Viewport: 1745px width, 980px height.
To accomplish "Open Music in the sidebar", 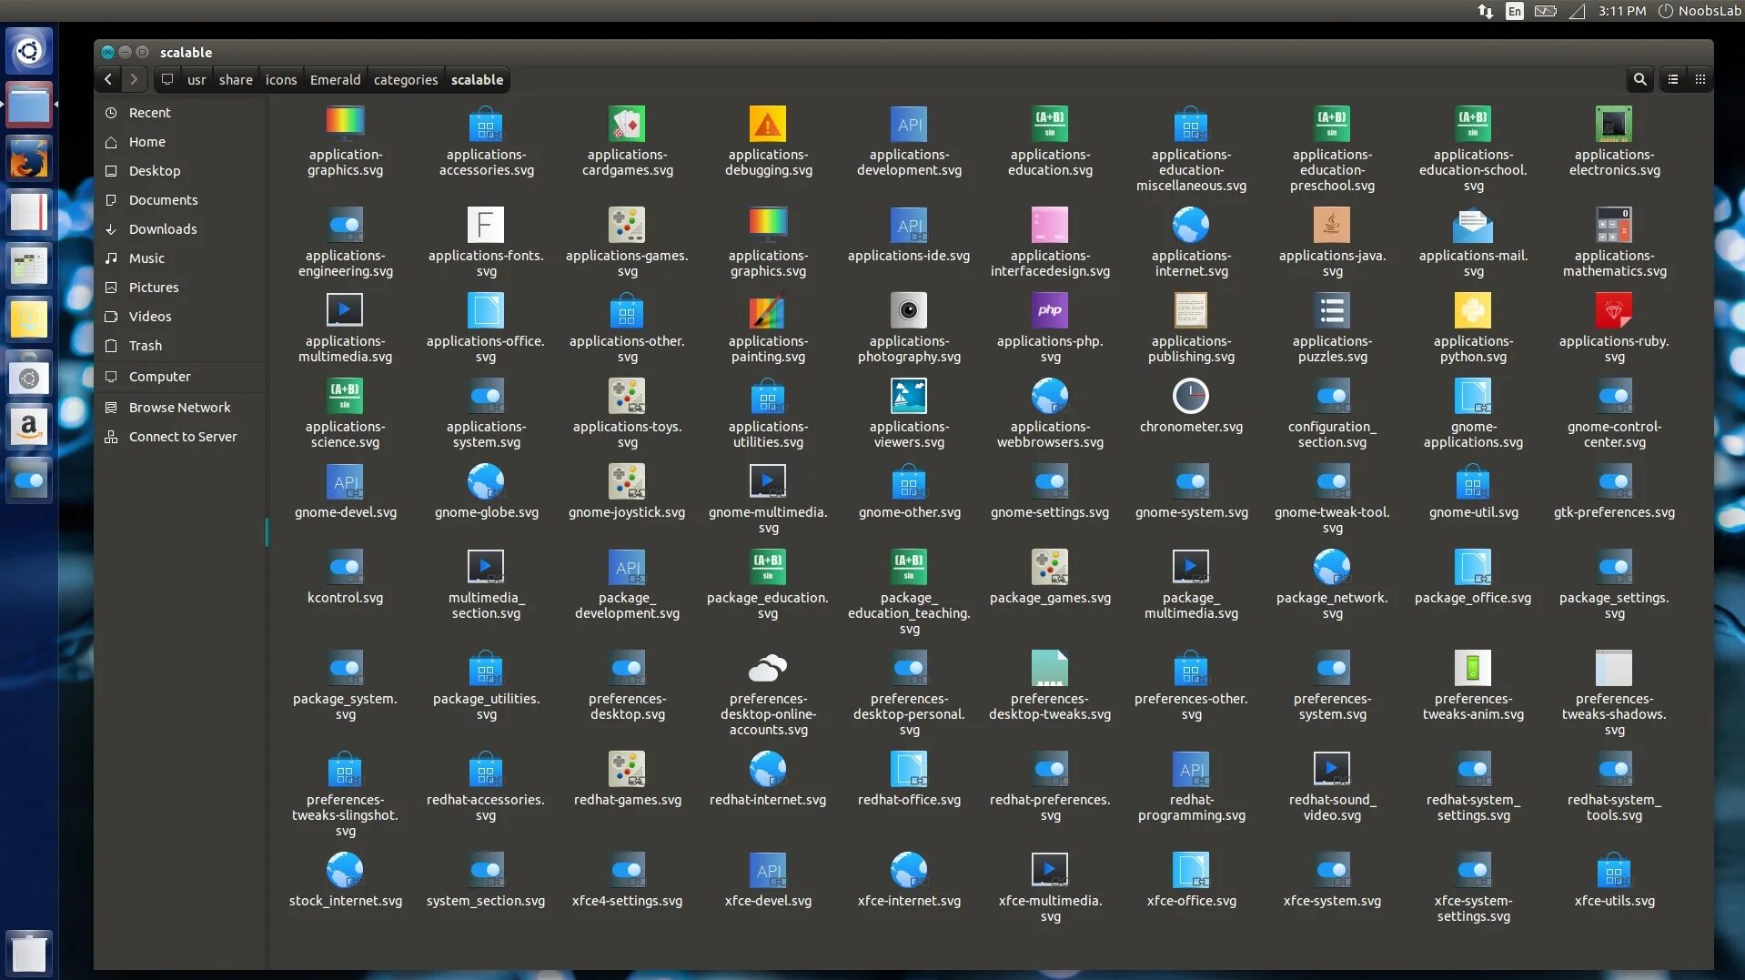I will pos(180,258).
